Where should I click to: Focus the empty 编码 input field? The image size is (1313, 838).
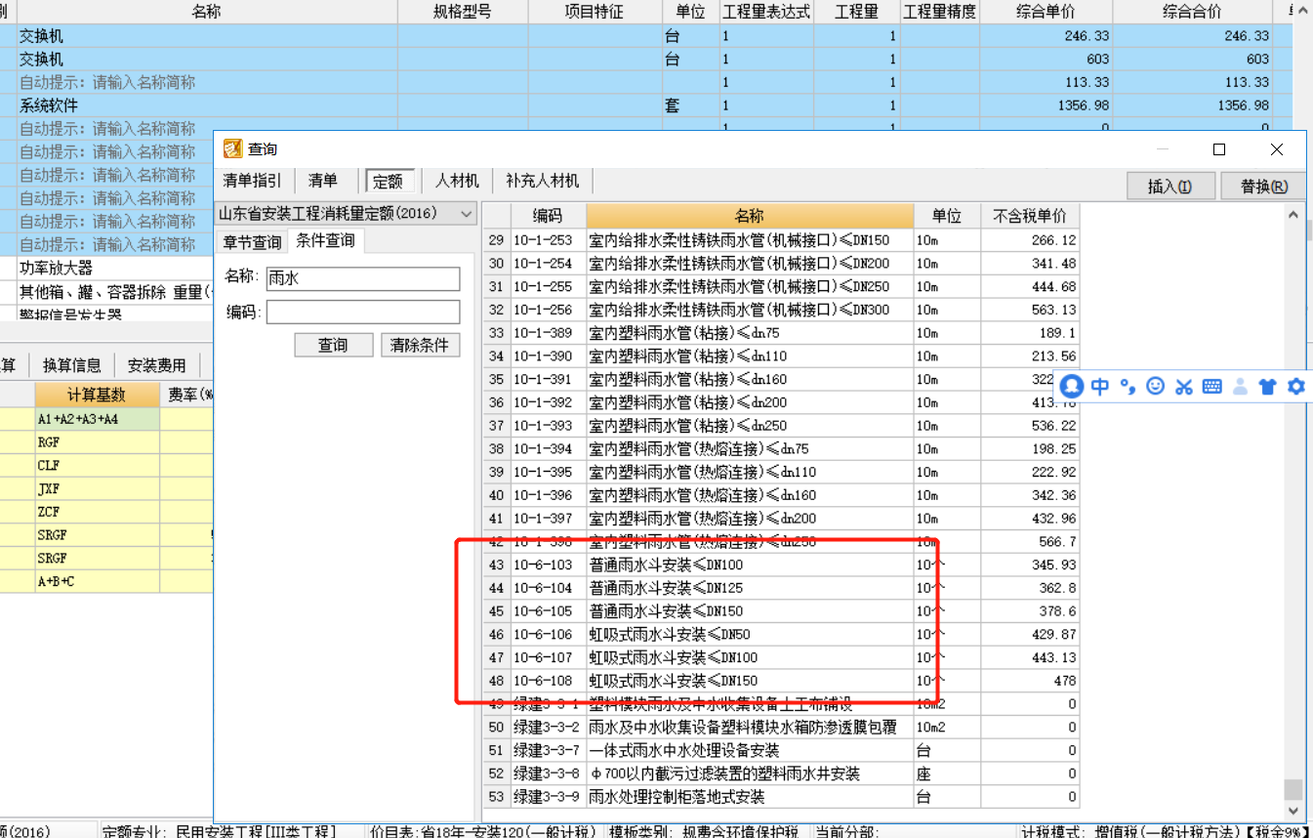point(362,312)
